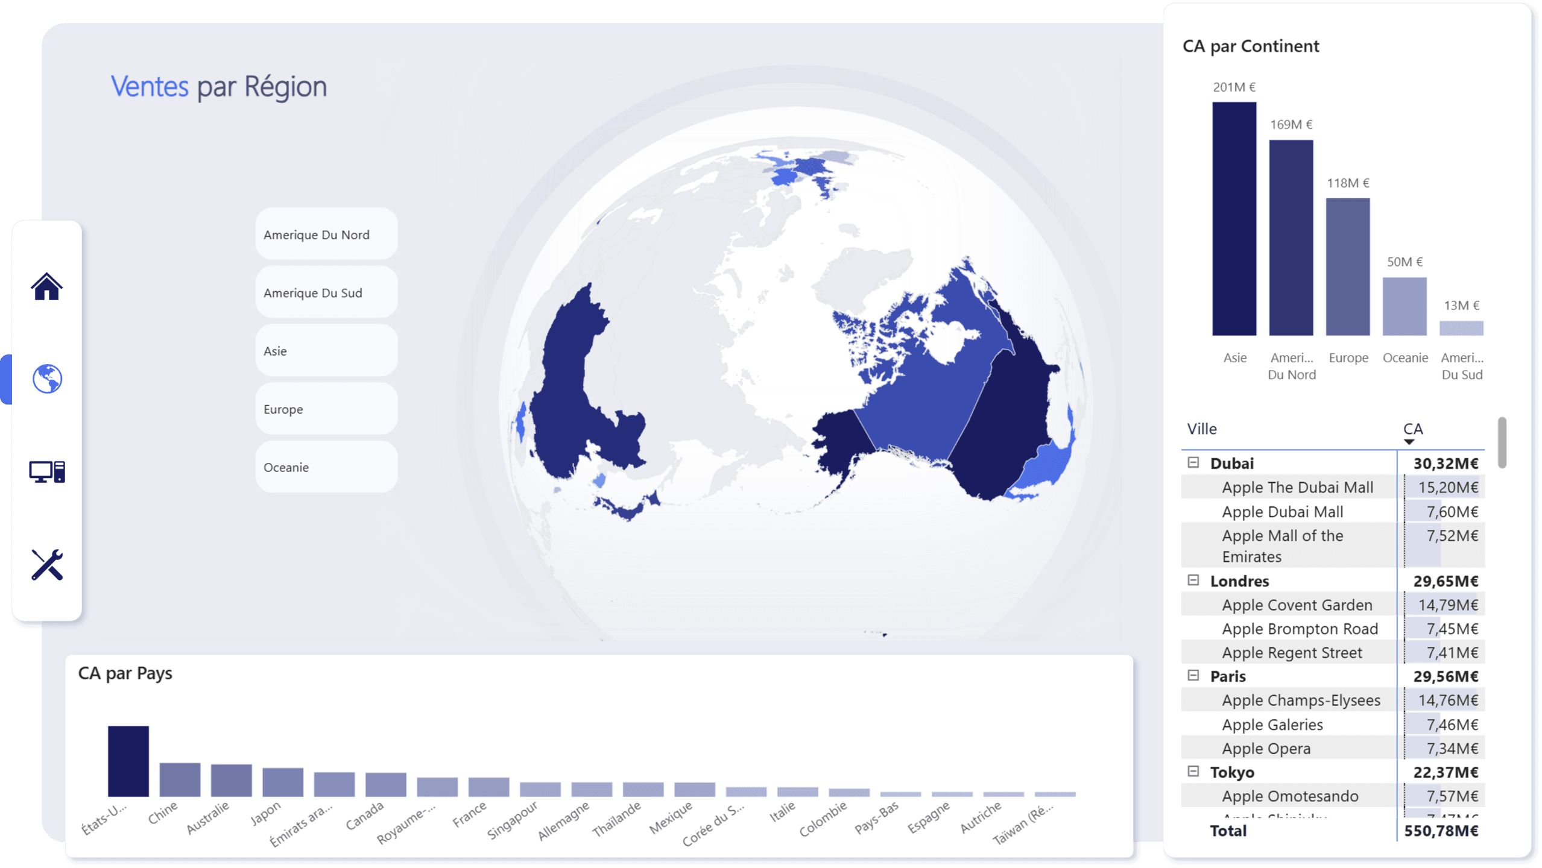This screenshot has width=1542, height=868.
Task: Collapse the Dubai row in table
Action: 1193,463
